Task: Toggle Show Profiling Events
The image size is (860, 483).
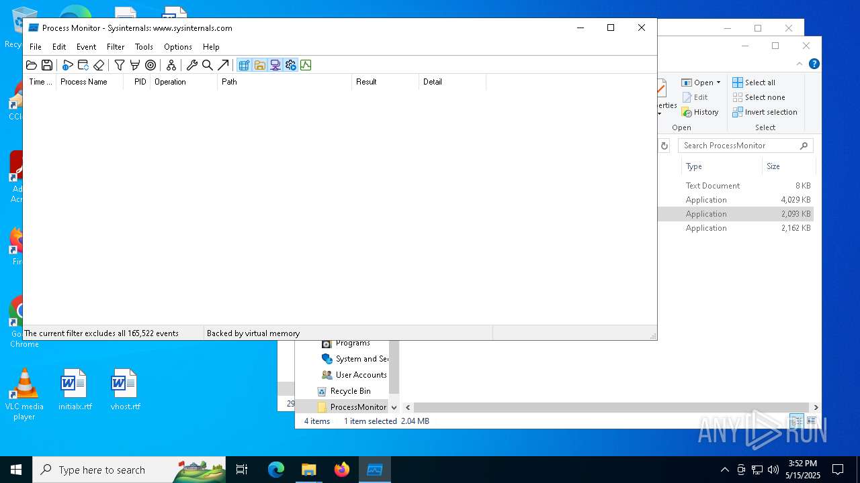Action: click(x=306, y=65)
